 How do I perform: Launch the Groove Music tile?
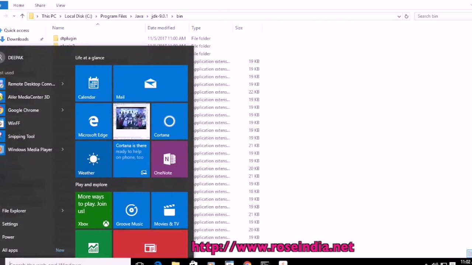(x=131, y=210)
